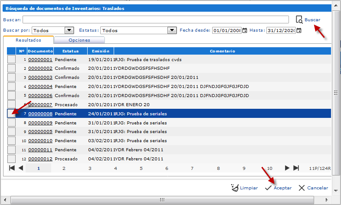Switch to the Resultados tab

click(x=28, y=40)
